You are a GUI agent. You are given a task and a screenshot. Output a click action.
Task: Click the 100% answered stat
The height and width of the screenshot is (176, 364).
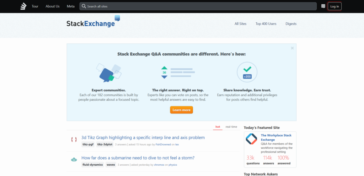[x=284, y=160]
